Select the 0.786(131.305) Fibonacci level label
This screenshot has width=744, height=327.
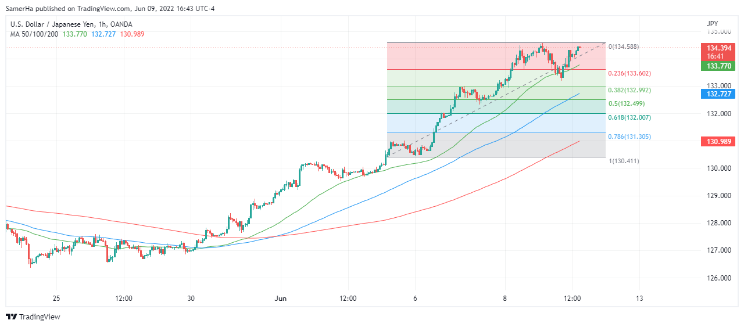click(629, 136)
